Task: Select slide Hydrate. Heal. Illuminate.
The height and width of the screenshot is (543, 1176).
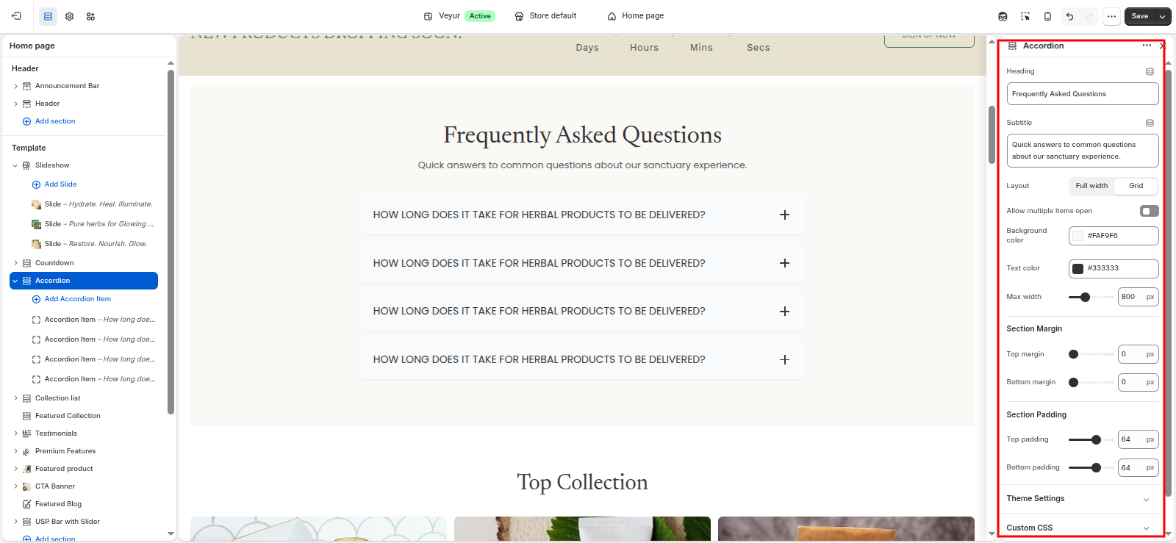Action: tap(98, 204)
